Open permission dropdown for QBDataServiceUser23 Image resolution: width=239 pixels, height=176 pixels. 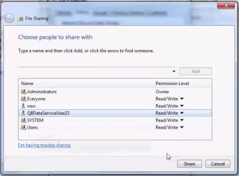pyautogui.click(x=182, y=113)
